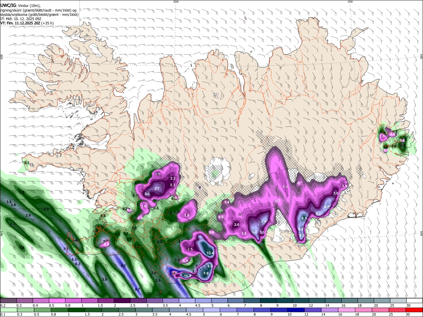Image resolution: width=423 pixels, height=317 pixels.
Task: Click the grey-blue 3.5 rain-scale swatch
Action: (x=161, y=310)
